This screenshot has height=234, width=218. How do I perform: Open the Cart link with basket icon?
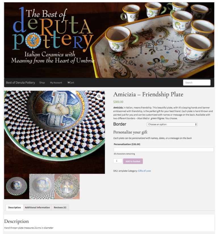(x=70, y=83)
